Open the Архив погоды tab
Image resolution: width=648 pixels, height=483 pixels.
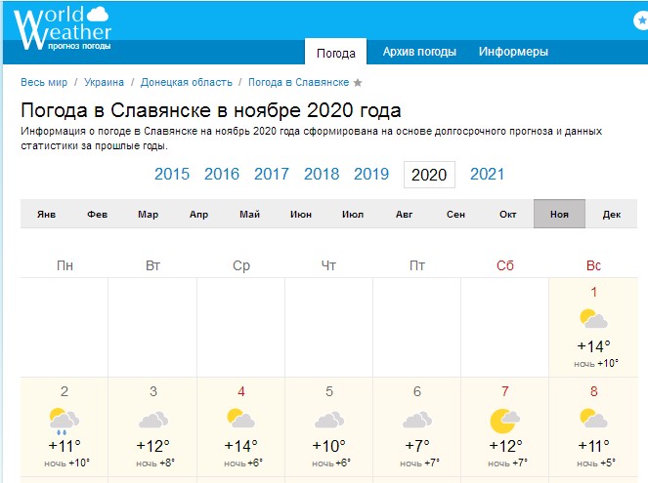(x=417, y=52)
